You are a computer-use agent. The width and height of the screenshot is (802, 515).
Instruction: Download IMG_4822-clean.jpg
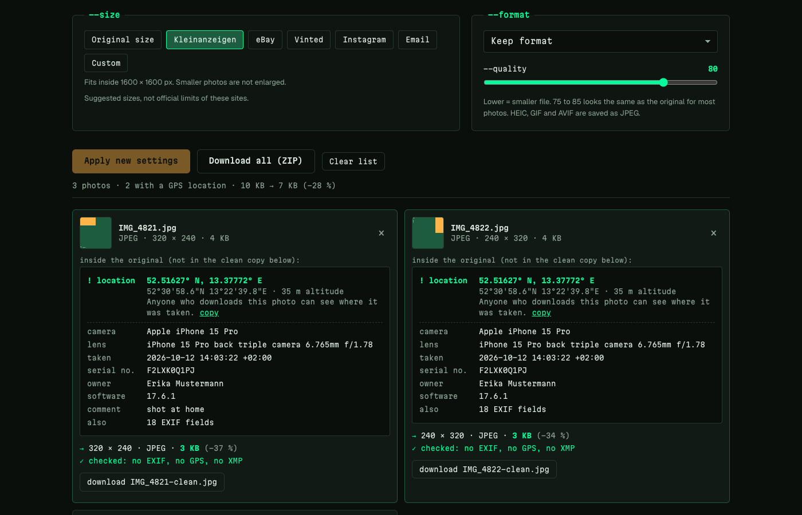click(x=484, y=470)
